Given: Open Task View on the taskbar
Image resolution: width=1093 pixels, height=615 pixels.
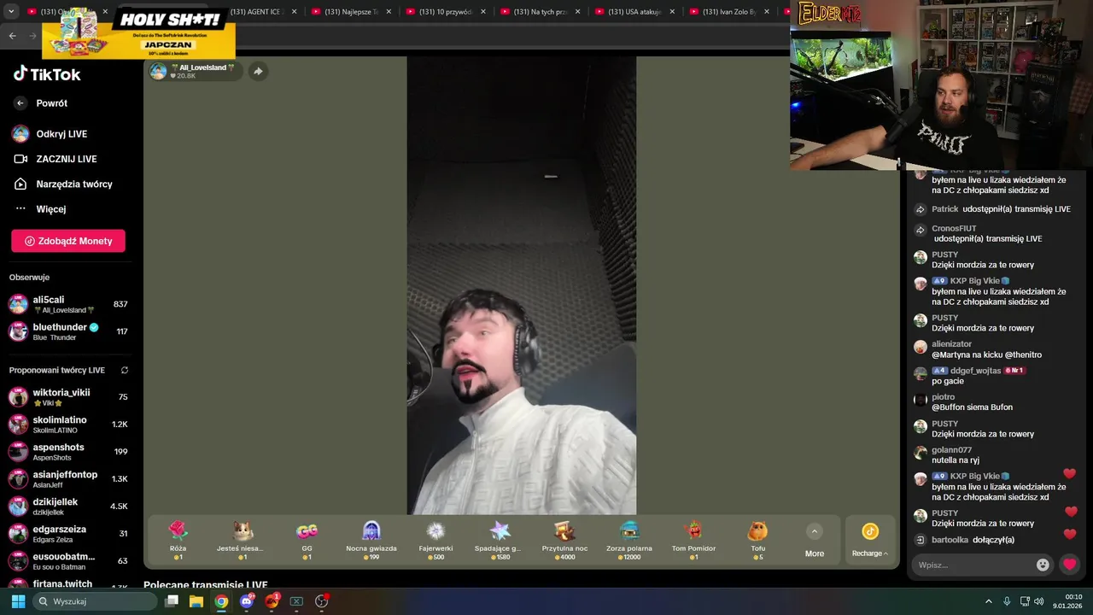Looking at the screenshot, I should click(x=172, y=601).
